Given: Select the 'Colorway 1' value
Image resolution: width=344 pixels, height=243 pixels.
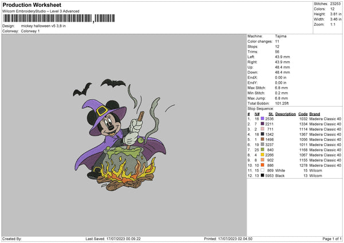Looking at the screenshot, I should coord(30,31).
